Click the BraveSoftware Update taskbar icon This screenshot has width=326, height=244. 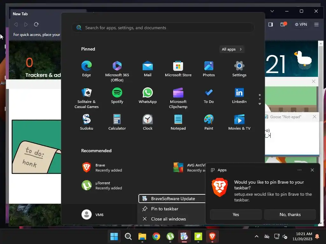tap(184, 236)
